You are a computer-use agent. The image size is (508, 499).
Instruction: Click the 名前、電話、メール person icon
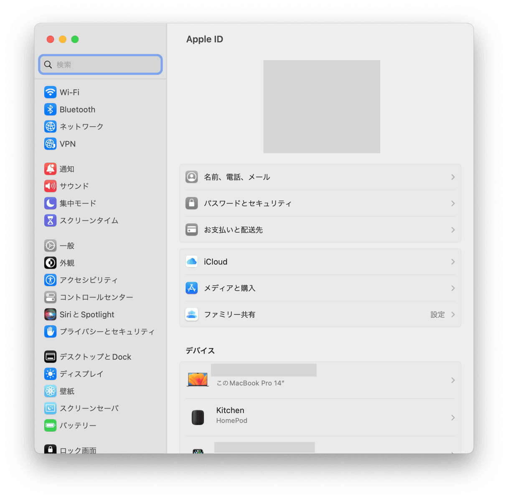coord(192,177)
